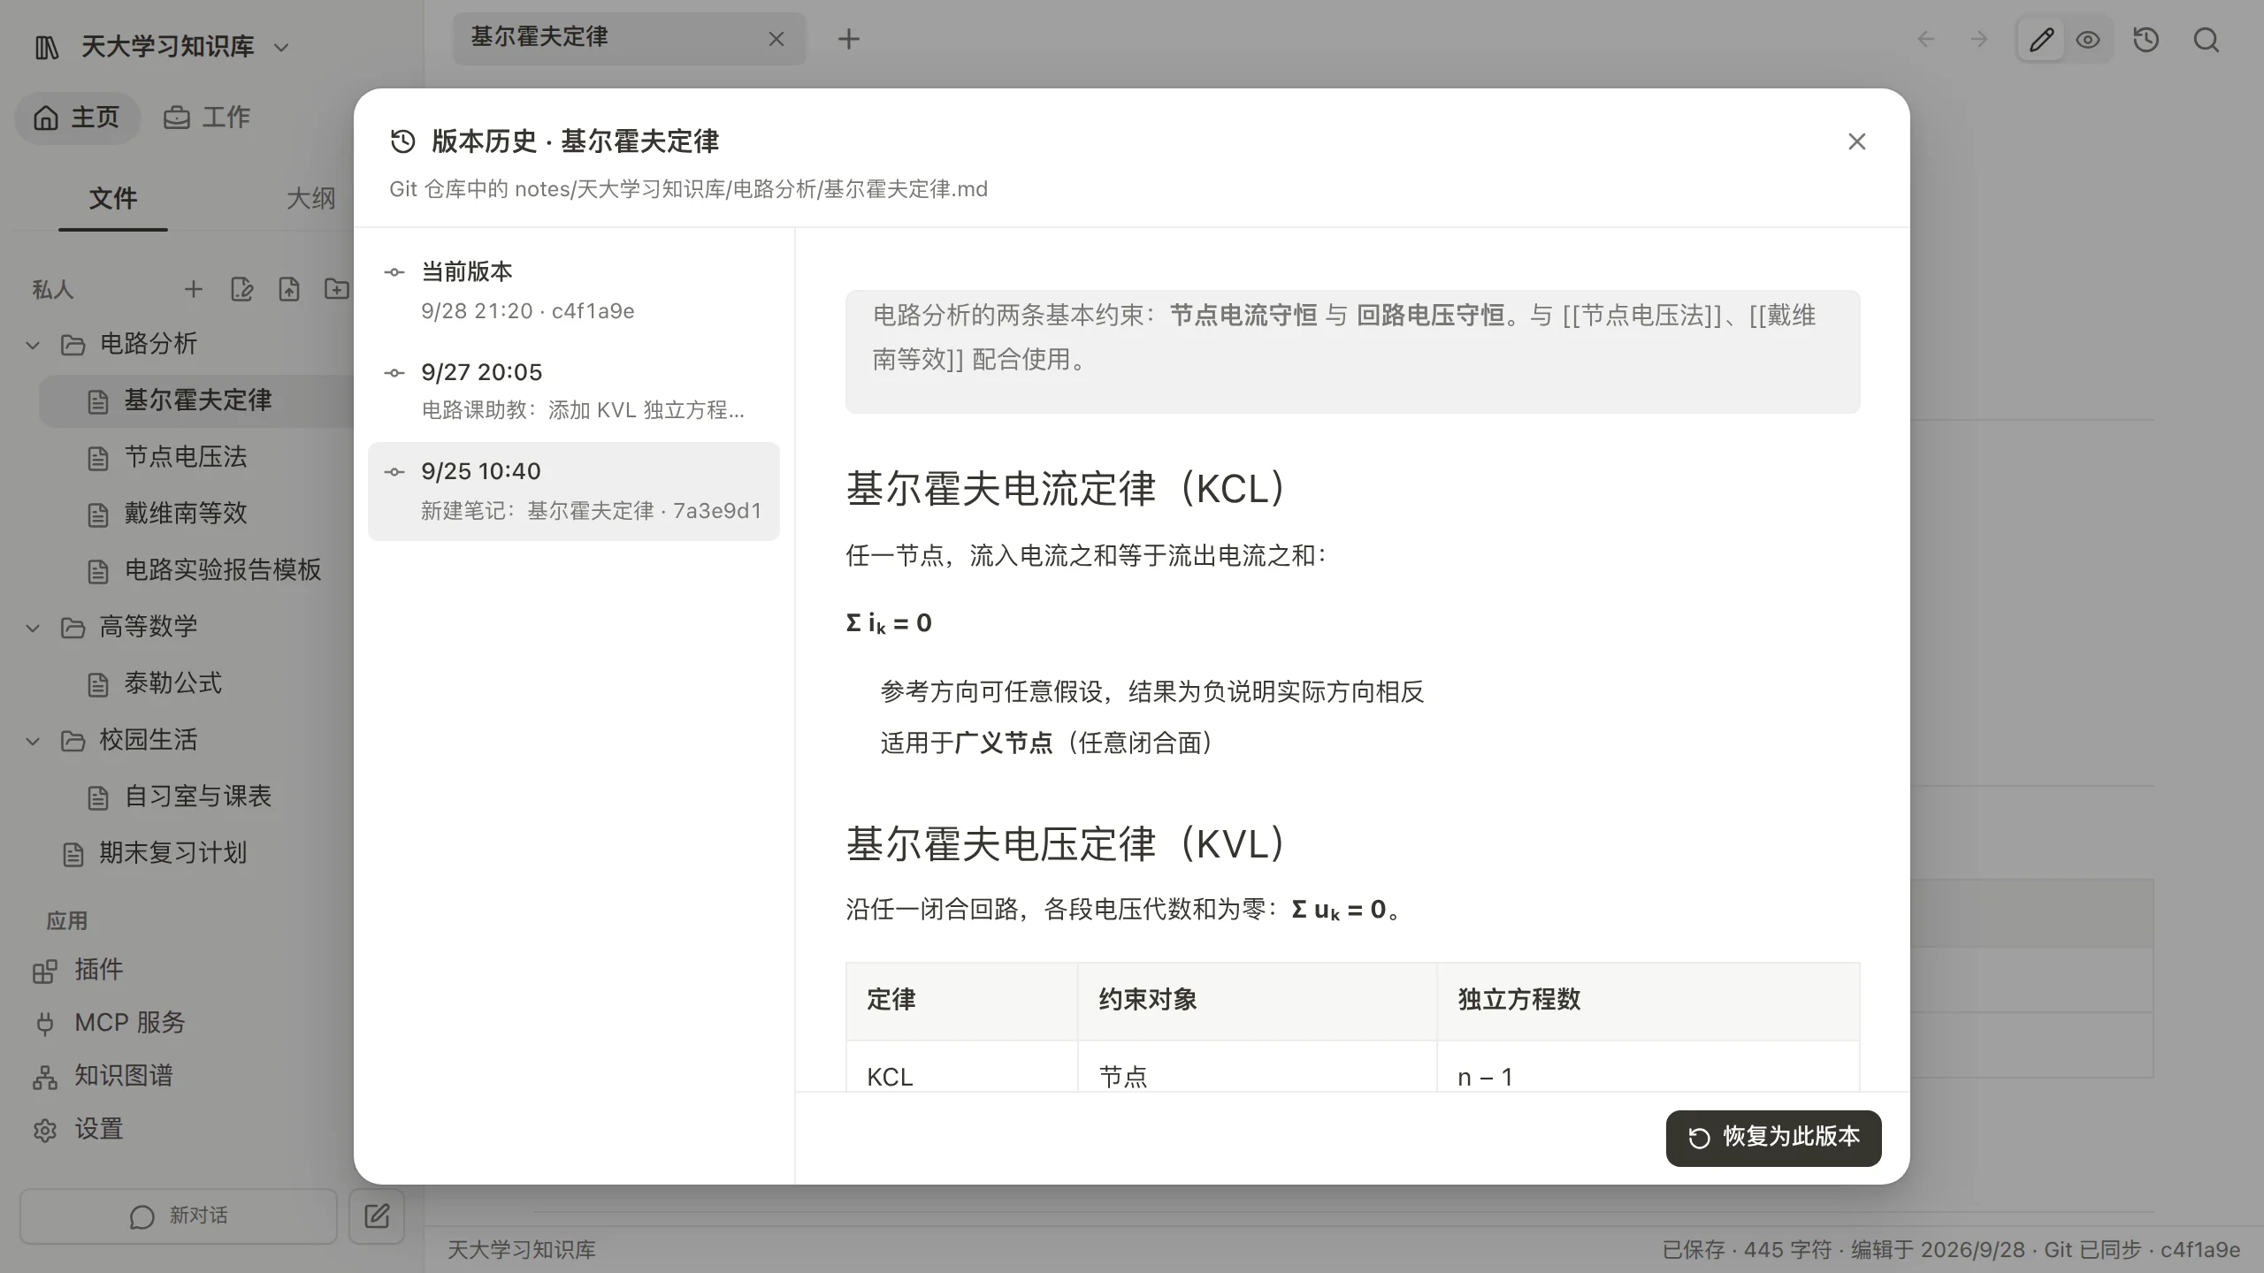2264x1273 pixels.
Task: Open the 基尔霍夫定律 note in sidebar
Action: click(x=196, y=401)
